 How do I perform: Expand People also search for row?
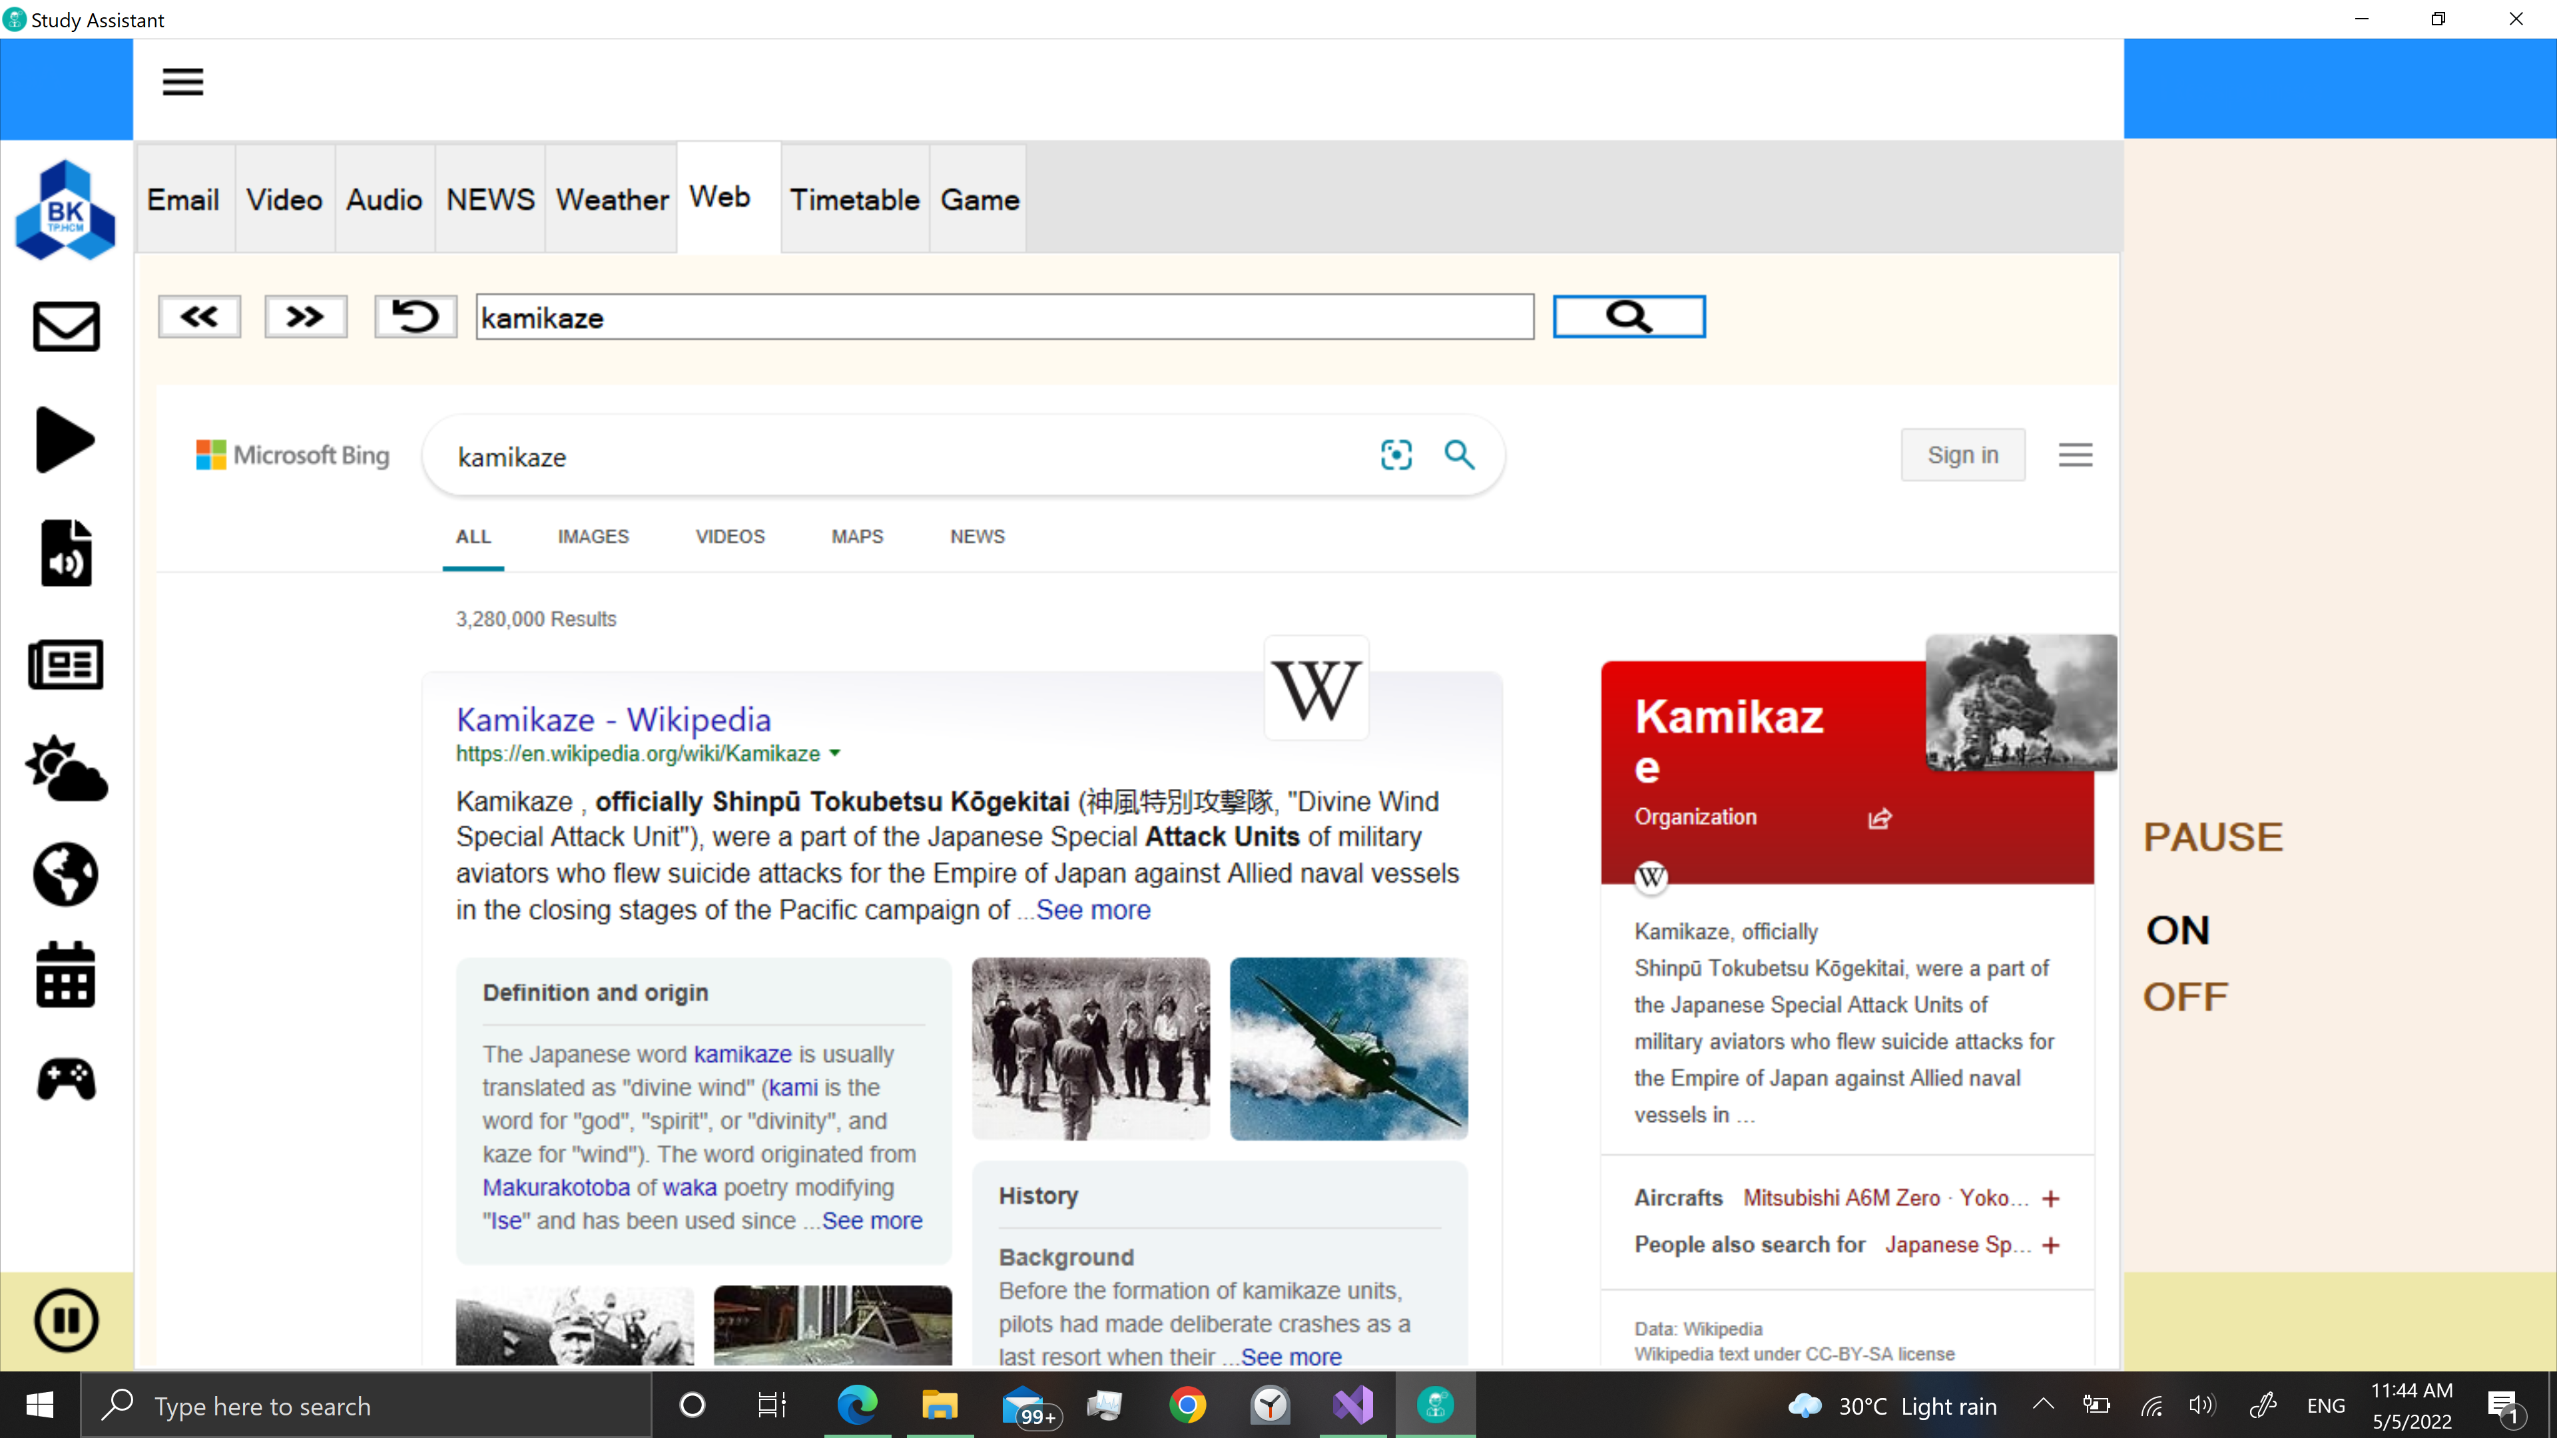pos(2051,1246)
